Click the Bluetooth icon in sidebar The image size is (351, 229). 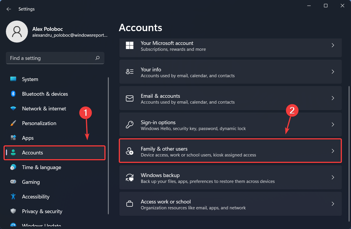[x=13, y=94]
